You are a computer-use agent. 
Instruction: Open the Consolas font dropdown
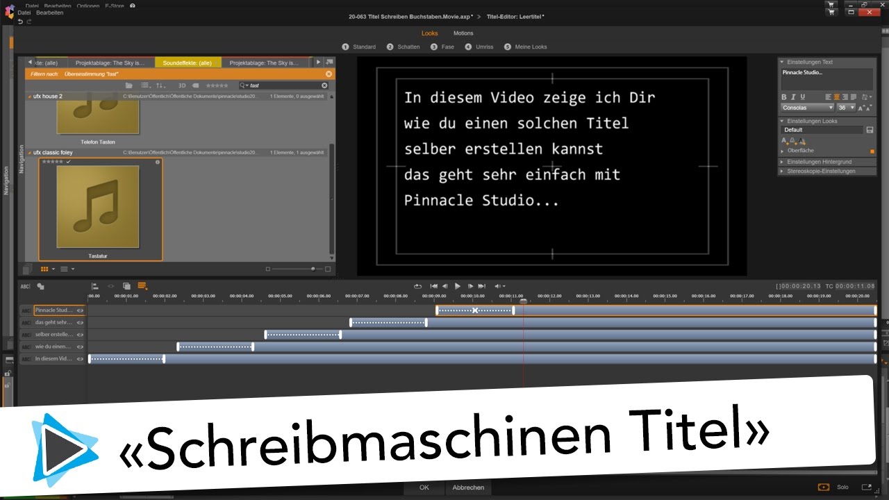pos(807,108)
